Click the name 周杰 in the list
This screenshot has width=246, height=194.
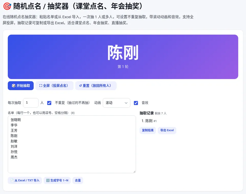point(14,157)
